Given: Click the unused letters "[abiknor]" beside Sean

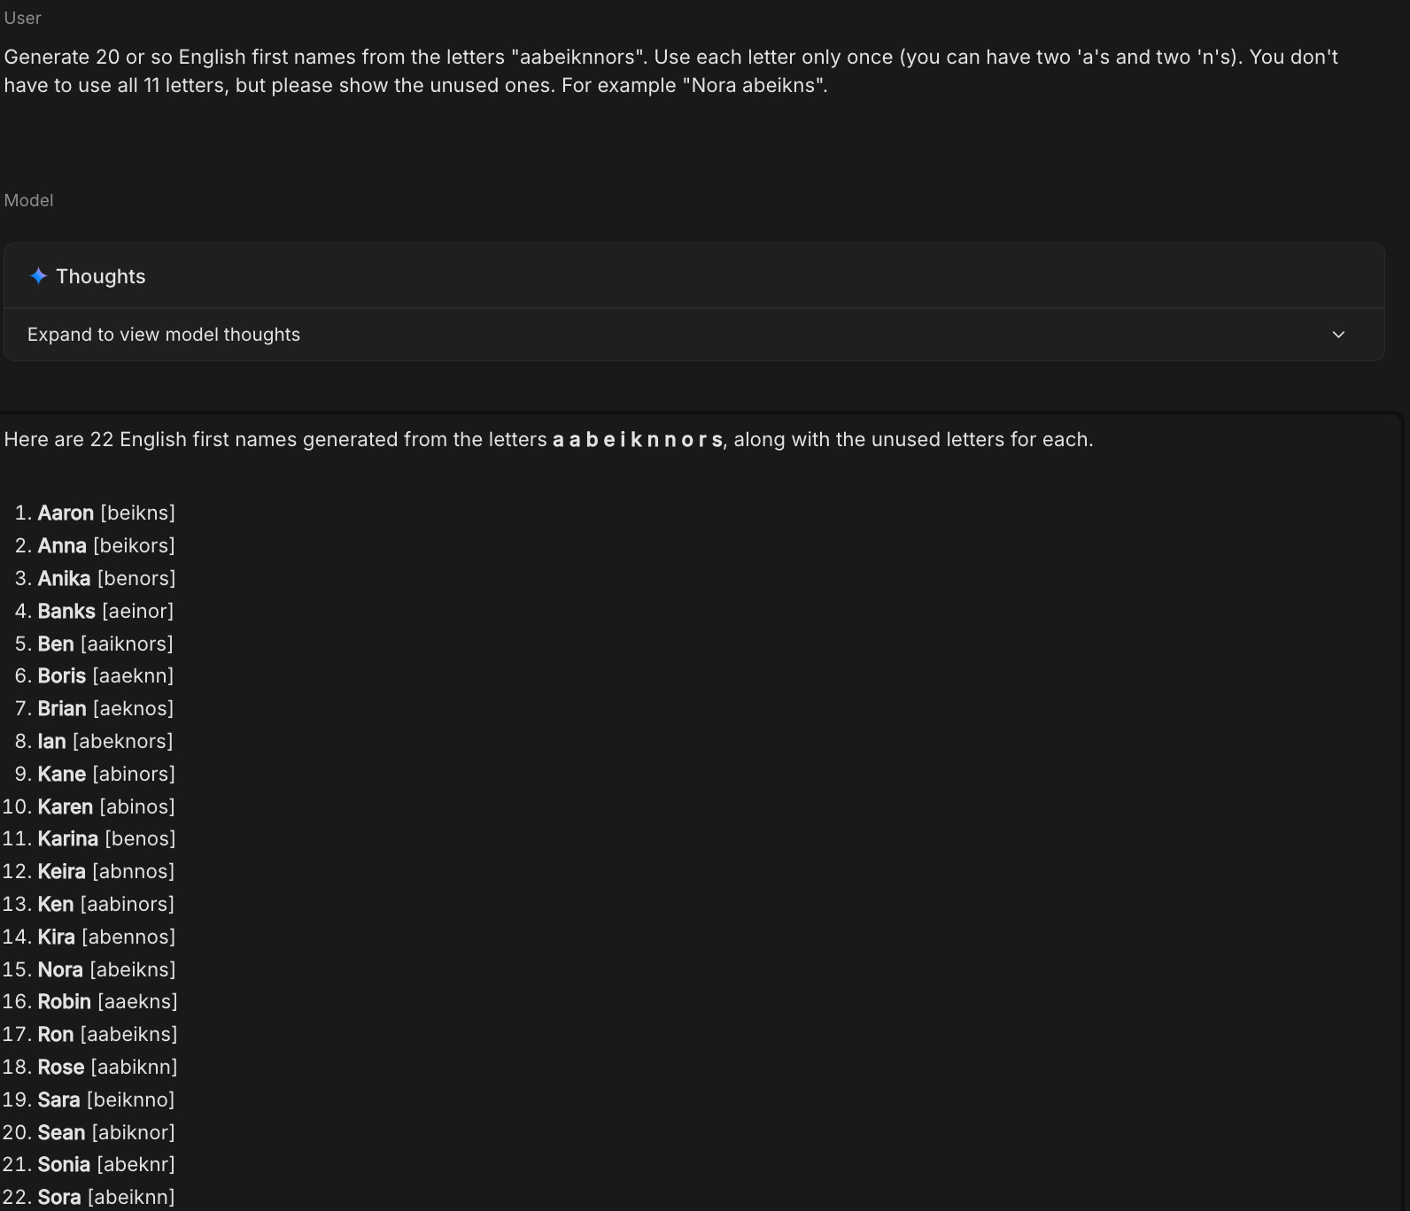Looking at the screenshot, I should (x=134, y=1133).
